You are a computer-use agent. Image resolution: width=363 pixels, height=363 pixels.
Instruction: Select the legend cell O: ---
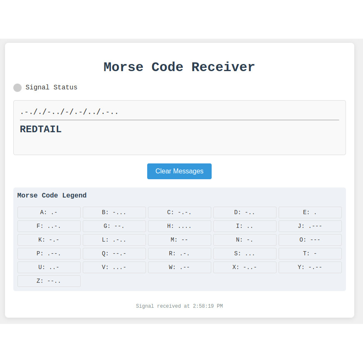click(x=310, y=240)
